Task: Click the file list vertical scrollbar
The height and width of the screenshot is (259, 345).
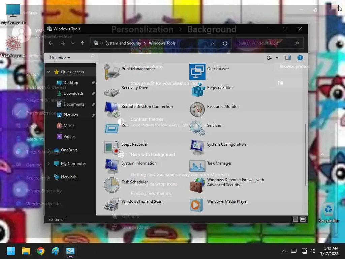Action: click(x=305, y=154)
